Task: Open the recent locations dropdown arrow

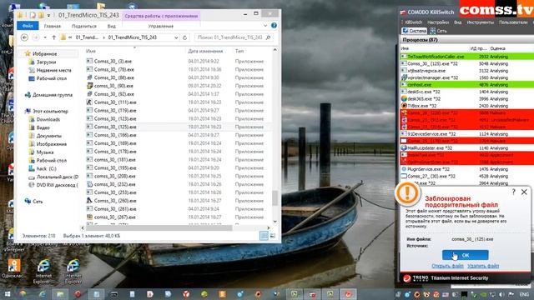Action: (x=45, y=37)
